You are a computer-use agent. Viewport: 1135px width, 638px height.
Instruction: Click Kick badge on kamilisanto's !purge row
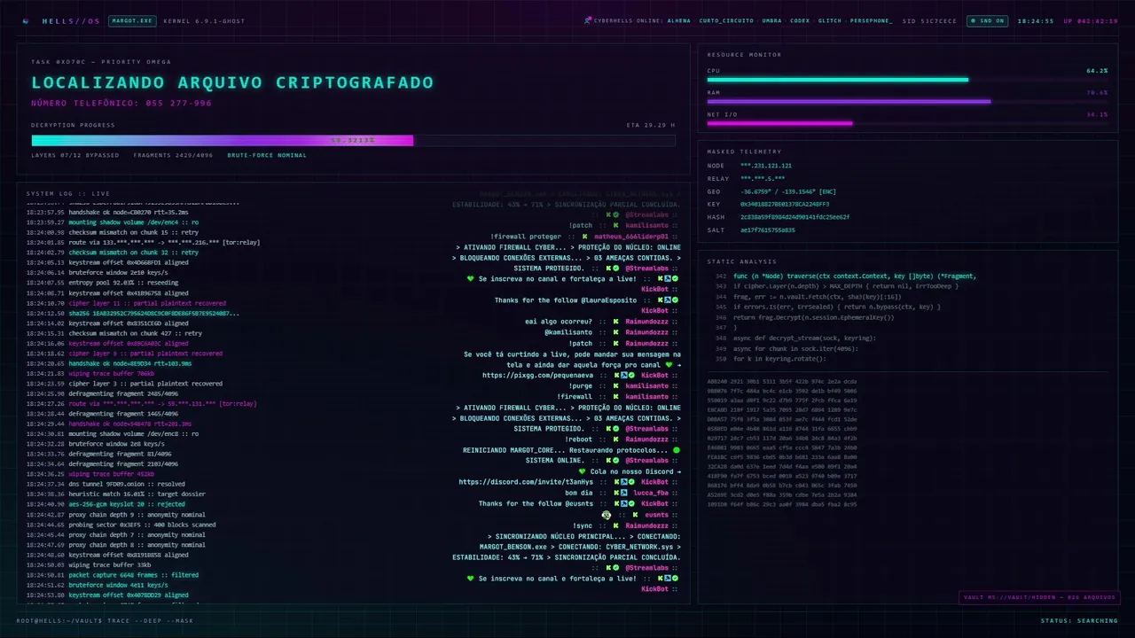[615, 386]
